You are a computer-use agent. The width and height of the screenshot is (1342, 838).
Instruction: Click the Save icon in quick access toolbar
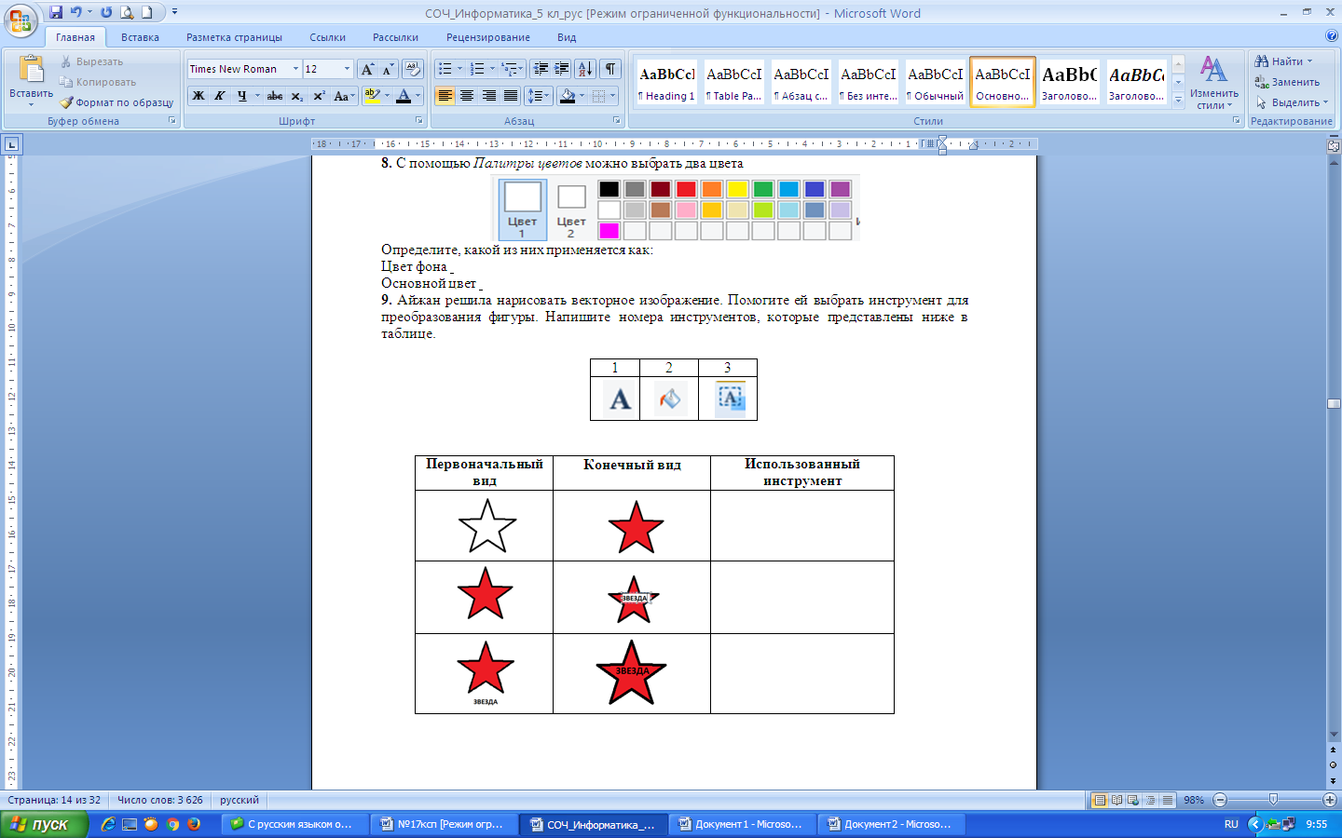(56, 12)
